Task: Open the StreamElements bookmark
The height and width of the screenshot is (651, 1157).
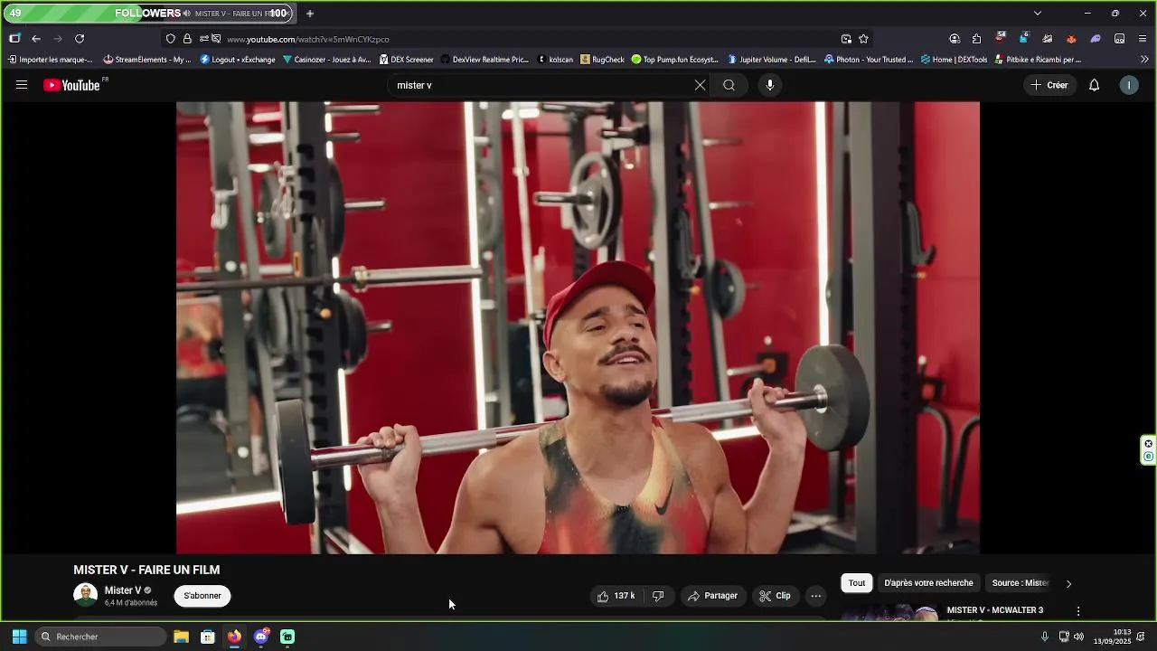Action: pyautogui.click(x=147, y=60)
